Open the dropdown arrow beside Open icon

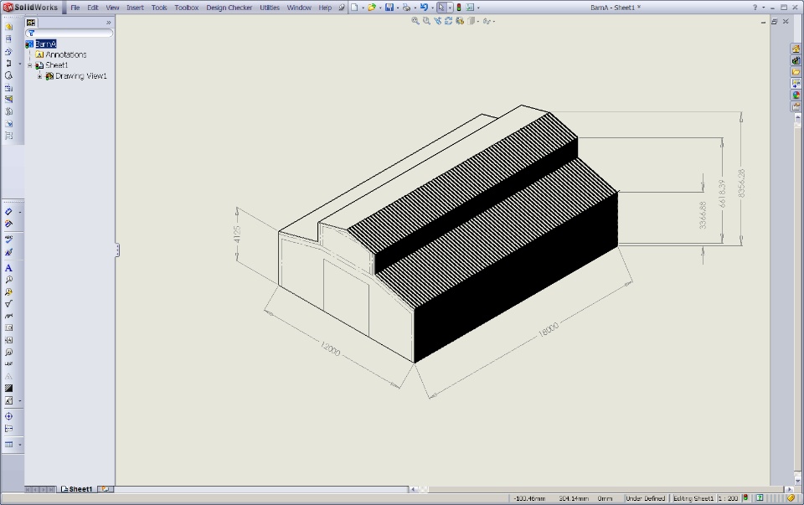point(379,8)
